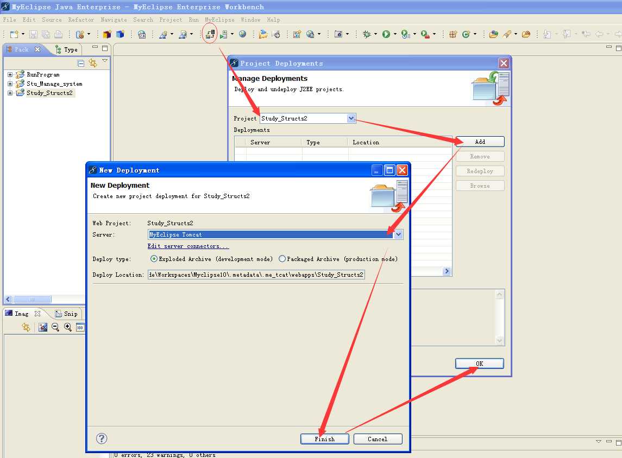
Task: Click the Deploy Location text field
Action: [256, 275]
